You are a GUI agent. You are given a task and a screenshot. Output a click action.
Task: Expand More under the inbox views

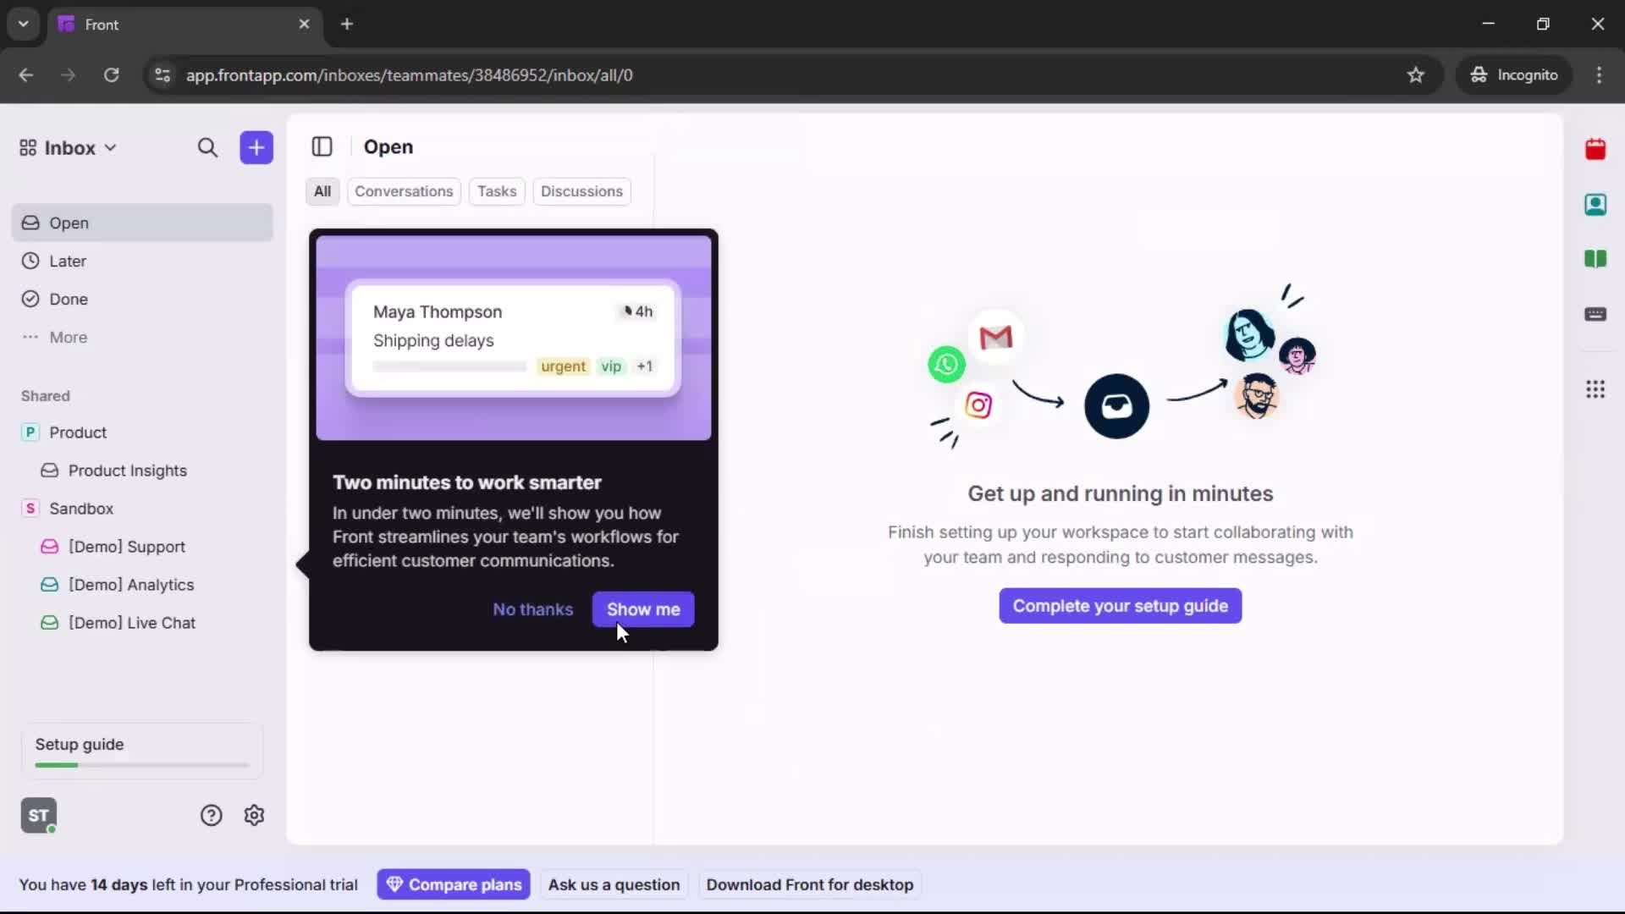(69, 338)
